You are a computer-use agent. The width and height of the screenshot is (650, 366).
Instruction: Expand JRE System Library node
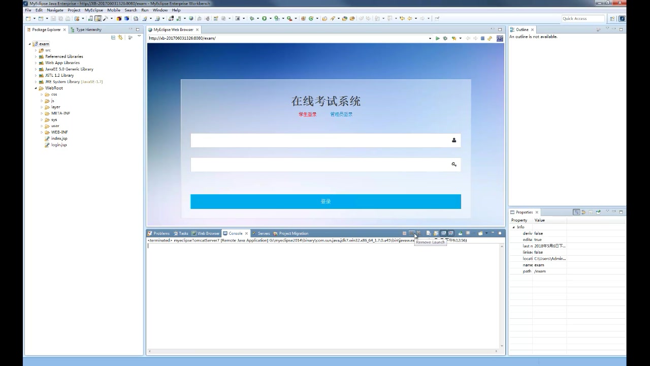click(x=36, y=82)
